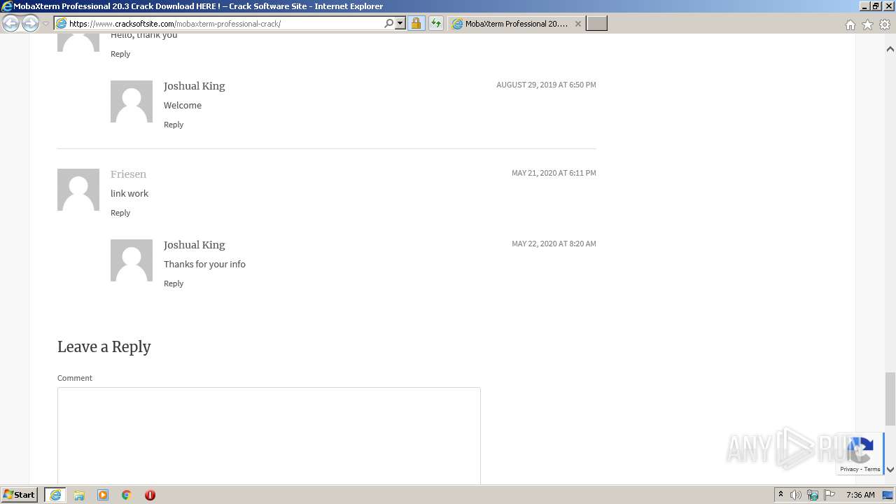The height and width of the screenshot is (504, 896).
Task: Click the page scrollbar down arrow
Action: [x=890, y=470]
